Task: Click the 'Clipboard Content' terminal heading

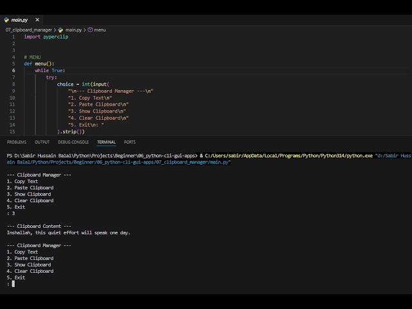Action: pyautogui.click(x=39, y=226)
